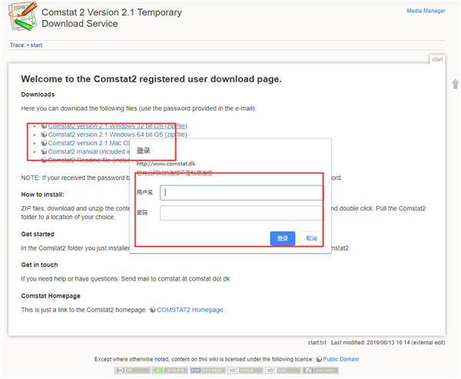Click the 'Downloads' heading text
The width and height of the screenshot is (461, 379).
click(38, 95)
